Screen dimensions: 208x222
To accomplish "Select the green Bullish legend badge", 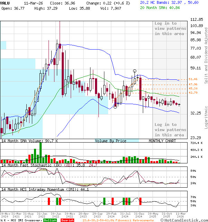I will [x=50, y=220].
